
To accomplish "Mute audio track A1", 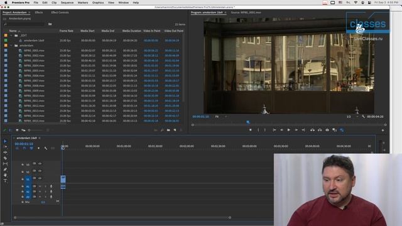I will (40, 186).
